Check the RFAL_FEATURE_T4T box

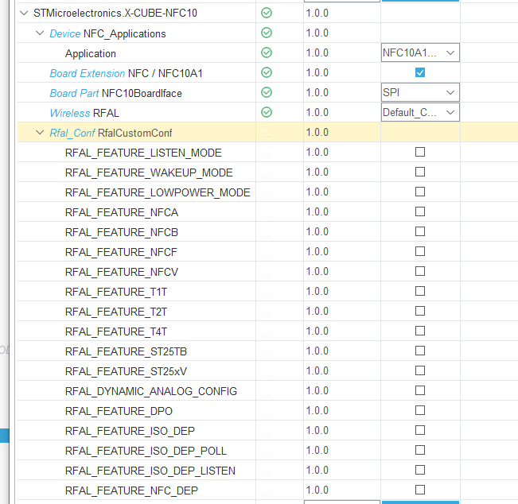point(420,331)
